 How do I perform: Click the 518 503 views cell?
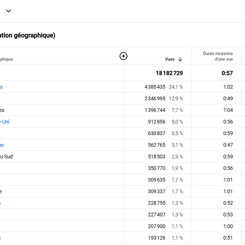(x=157, y=157)
